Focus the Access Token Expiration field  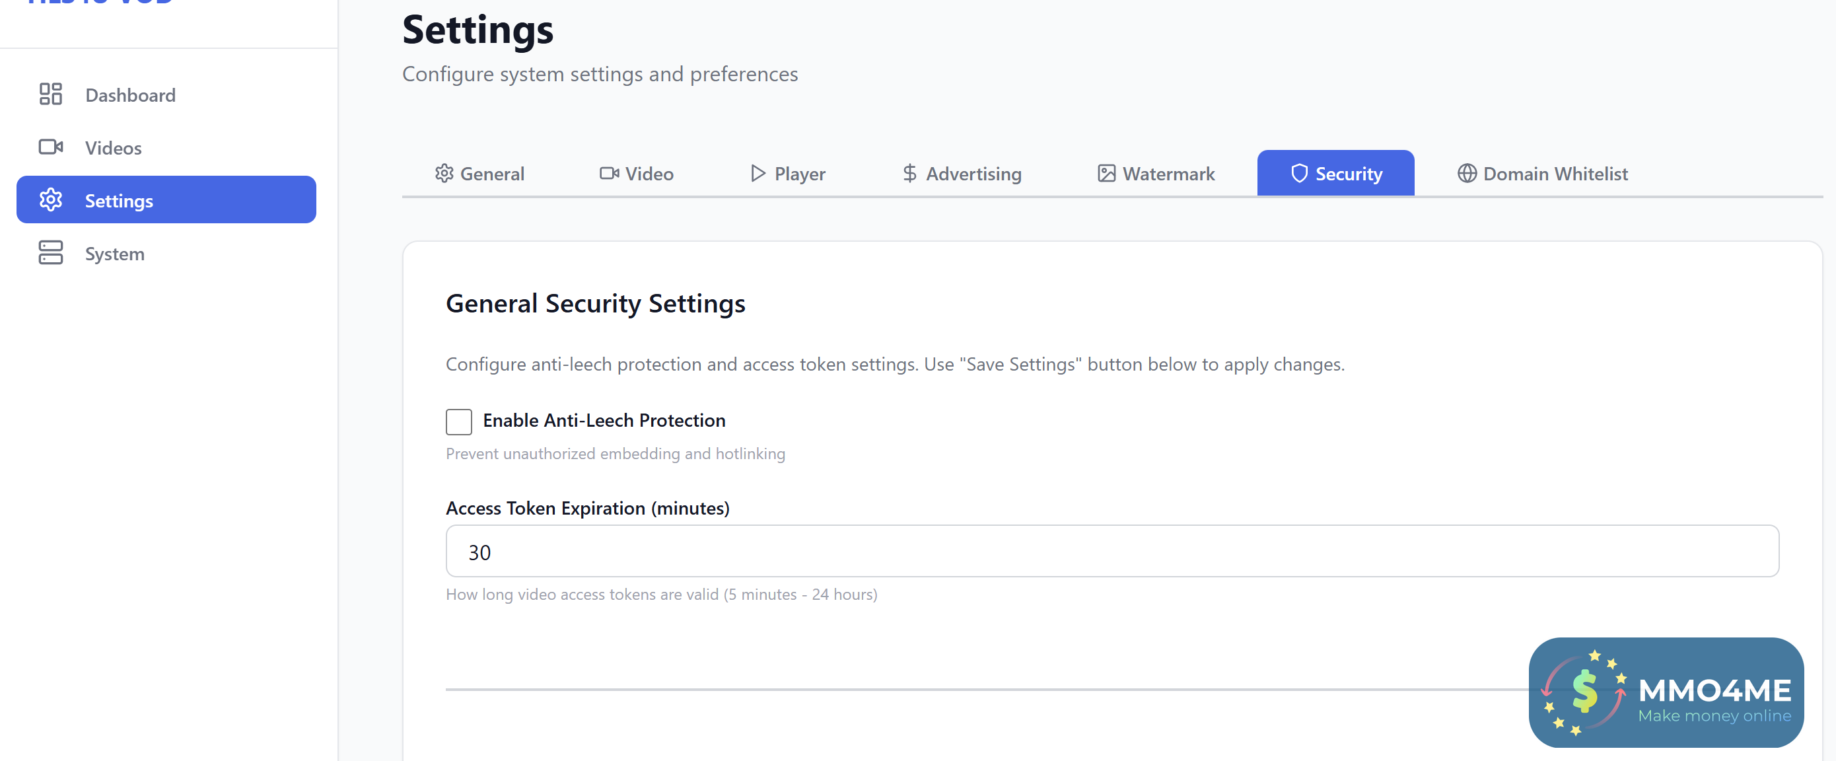[1111, 552]
